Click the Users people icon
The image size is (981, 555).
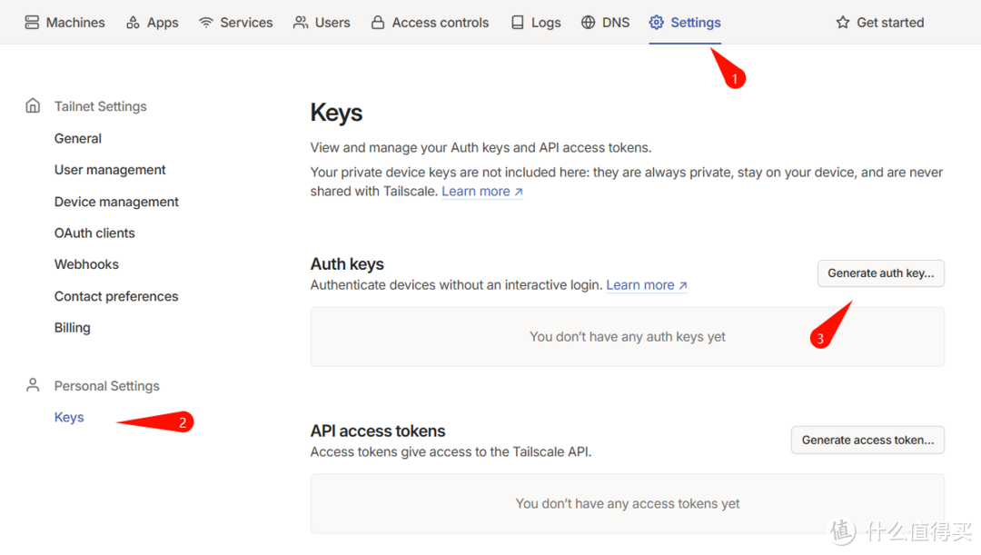(301, 23)
